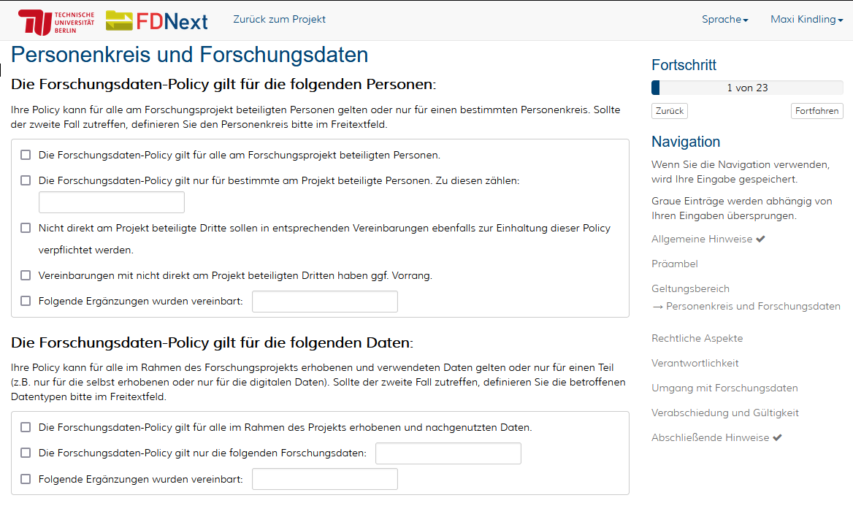The width and height of the screenshot is (853, 506).
Task: Open the Sprache dropdown
Action: pos(724,20)
